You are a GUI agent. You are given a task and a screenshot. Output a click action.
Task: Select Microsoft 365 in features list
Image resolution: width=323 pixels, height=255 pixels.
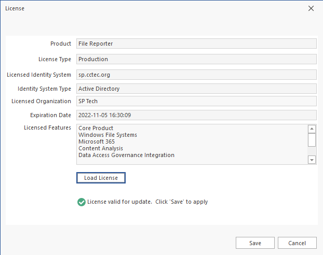[x=97, y=141]
